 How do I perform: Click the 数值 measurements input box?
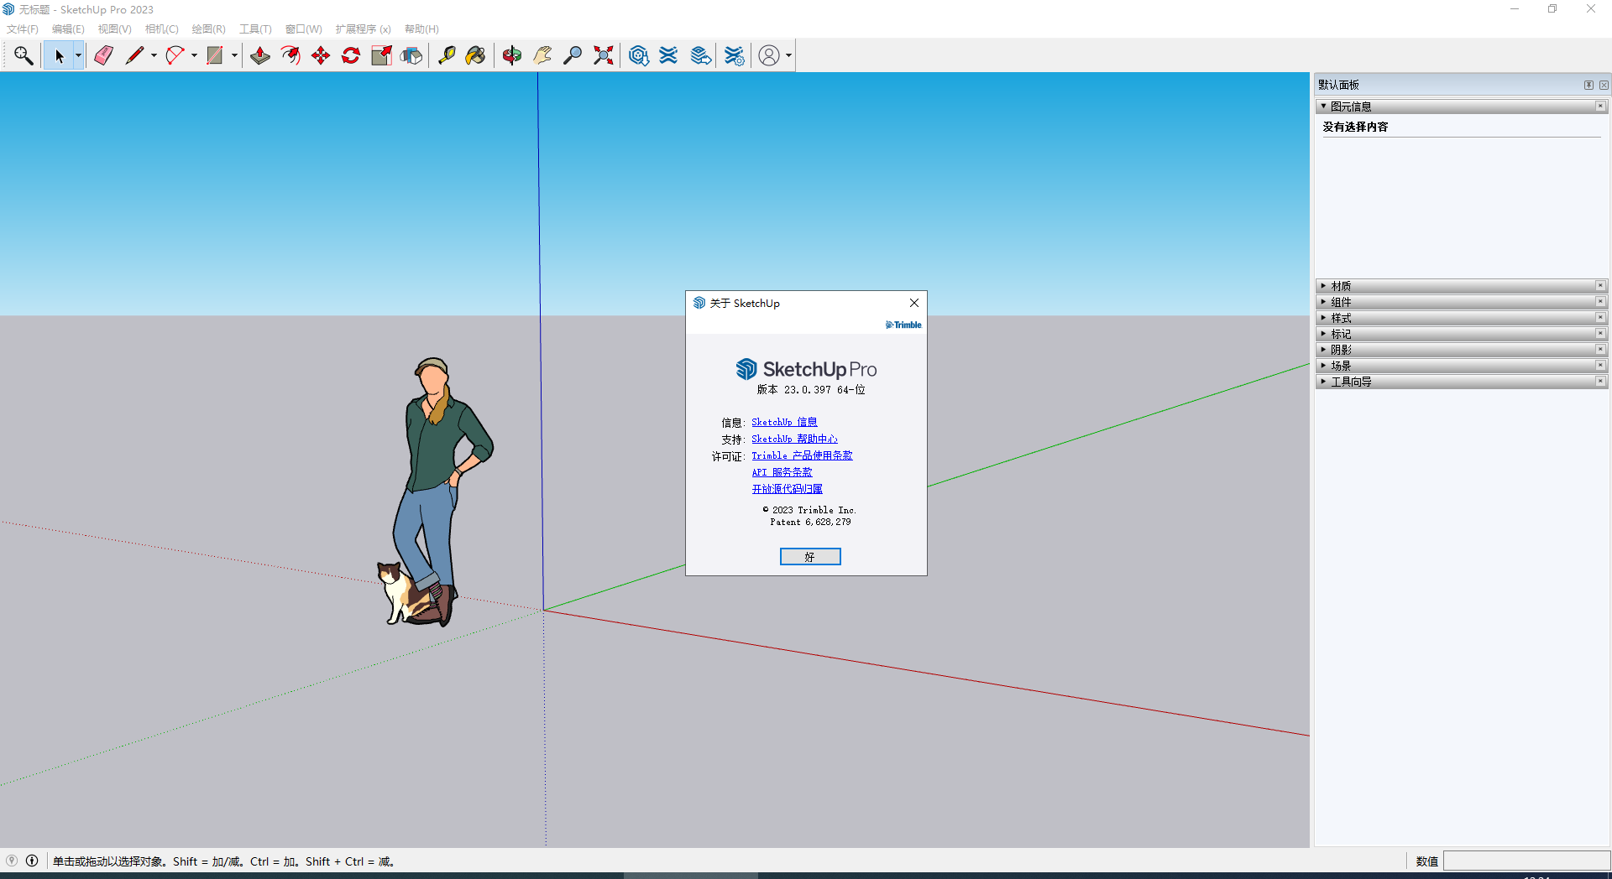tap(1526, 861)
